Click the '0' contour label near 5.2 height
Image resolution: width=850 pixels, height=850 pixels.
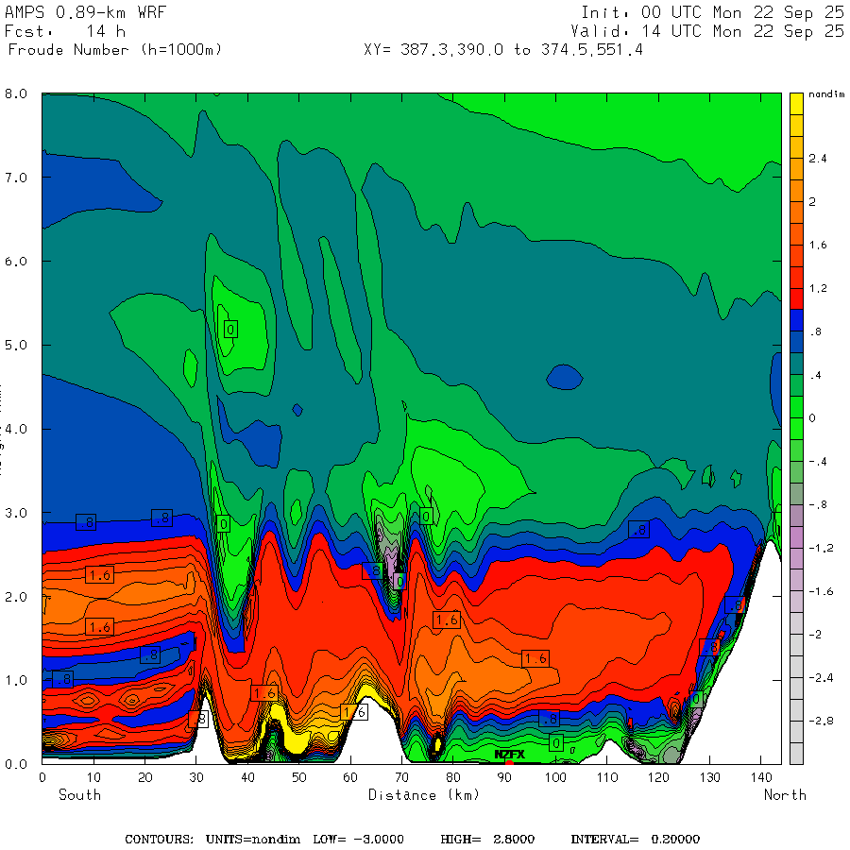point(230,329)
